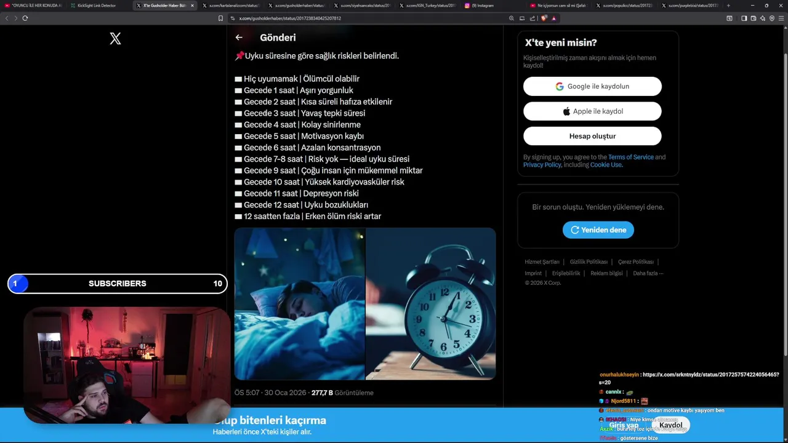The width and height of the screenshot is (788, 443).
Task: Click the text "Hiç uyumamak | Ölümcül olabilir"
Action: tap(302, 79)
